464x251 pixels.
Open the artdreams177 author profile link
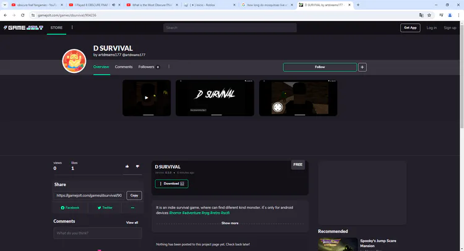119,55
